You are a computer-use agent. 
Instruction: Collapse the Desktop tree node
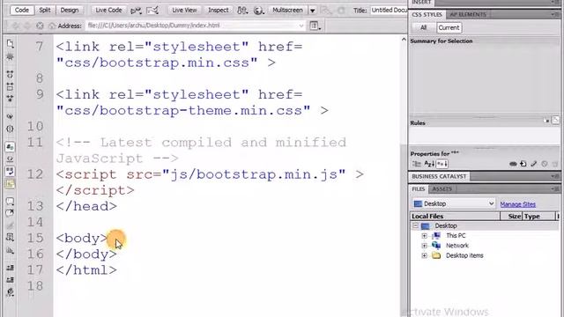(x=415, y=225)
